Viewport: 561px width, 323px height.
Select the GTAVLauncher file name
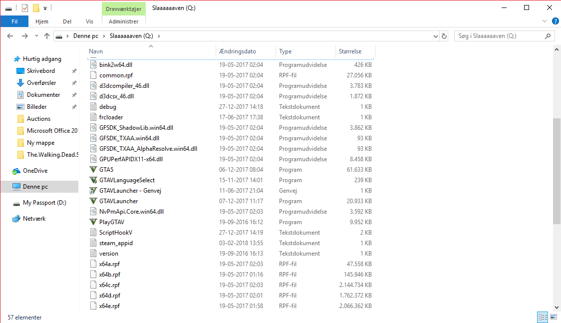coord(118,201)
